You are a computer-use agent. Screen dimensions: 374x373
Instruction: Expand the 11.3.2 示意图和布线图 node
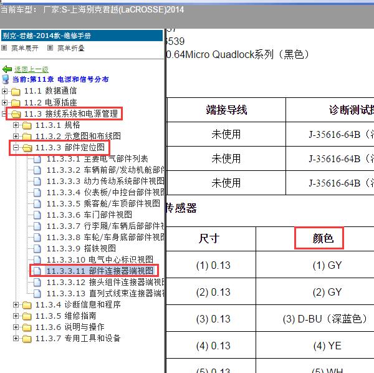pos(16,136)
